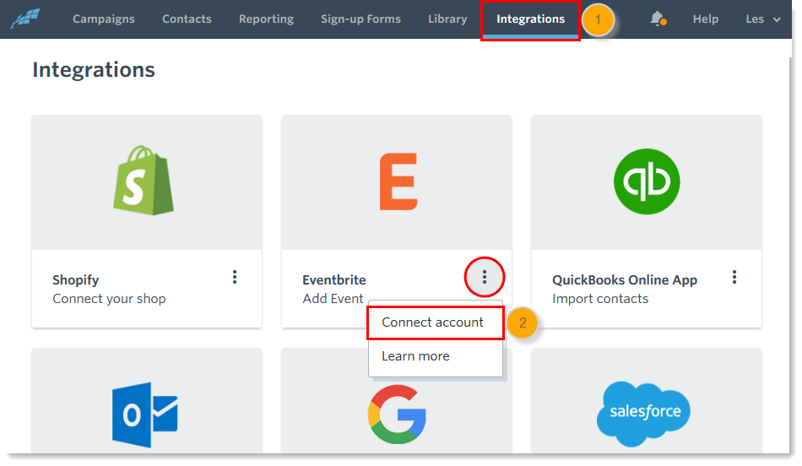Click the Eventbrite card title
The image size is (802, 466).
(x=334, y=279)
